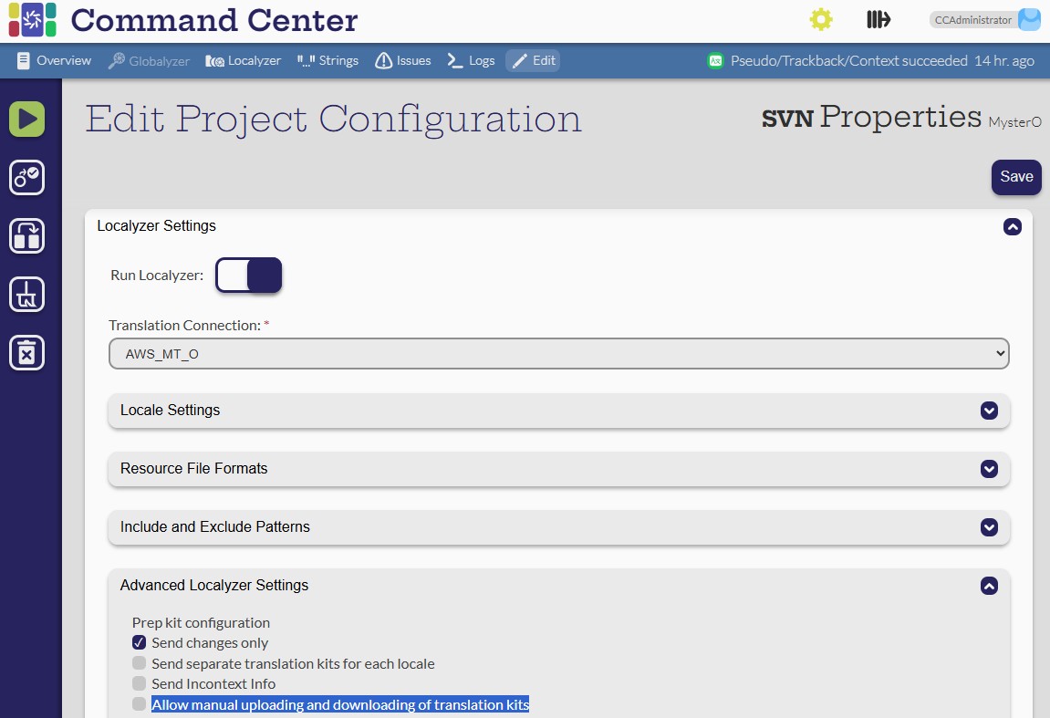This screenshot has height=718, width=1050.
Task: Click the gender-check symbol sidebar icon
Action: coord(27,177)
